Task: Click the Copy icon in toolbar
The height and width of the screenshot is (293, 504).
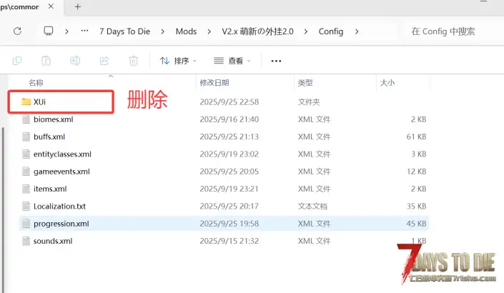Action: [16, 61]
